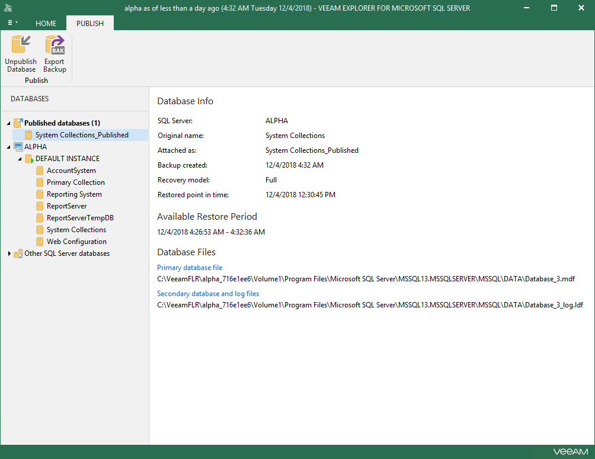Click the Database_3_log.ldf file path
This screenshot has width=595, height=459.
pos(370,306)
